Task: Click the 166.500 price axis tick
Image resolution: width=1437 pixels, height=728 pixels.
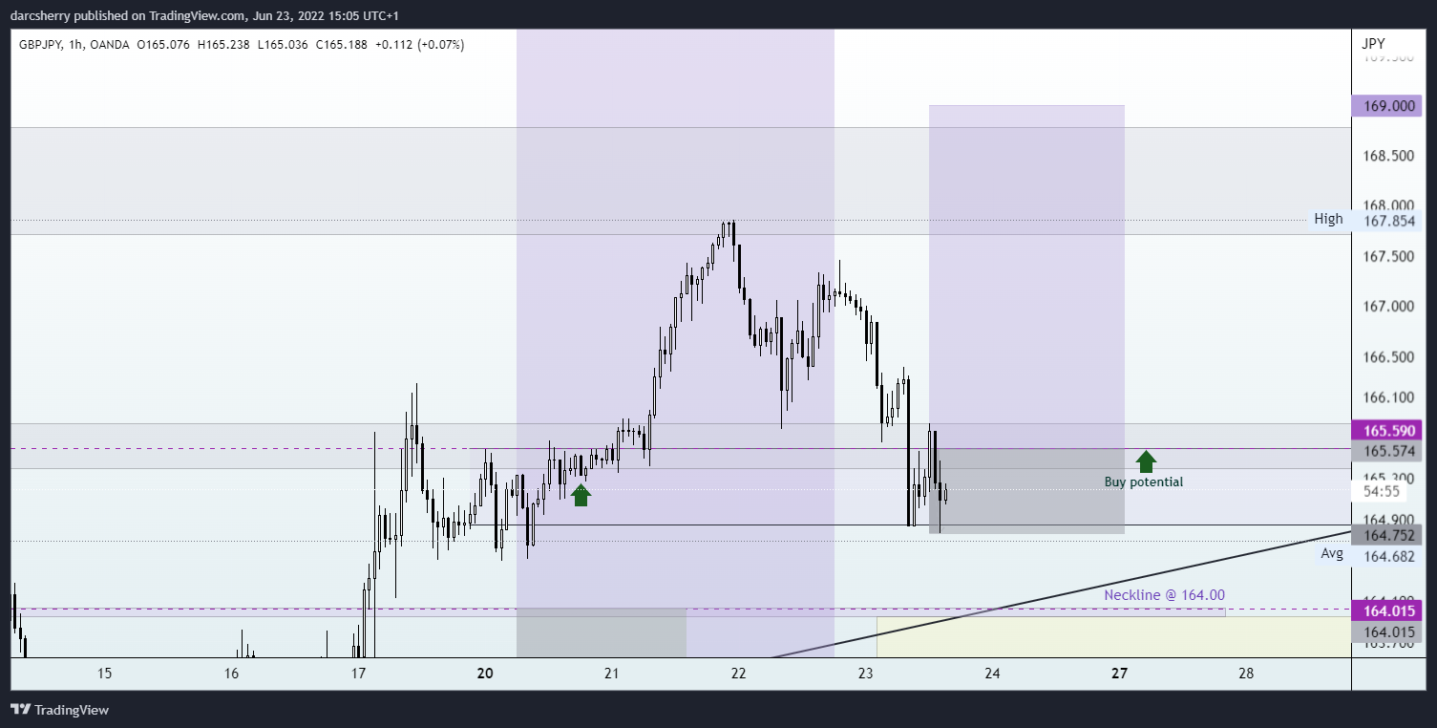Action: click(1389, 356)
